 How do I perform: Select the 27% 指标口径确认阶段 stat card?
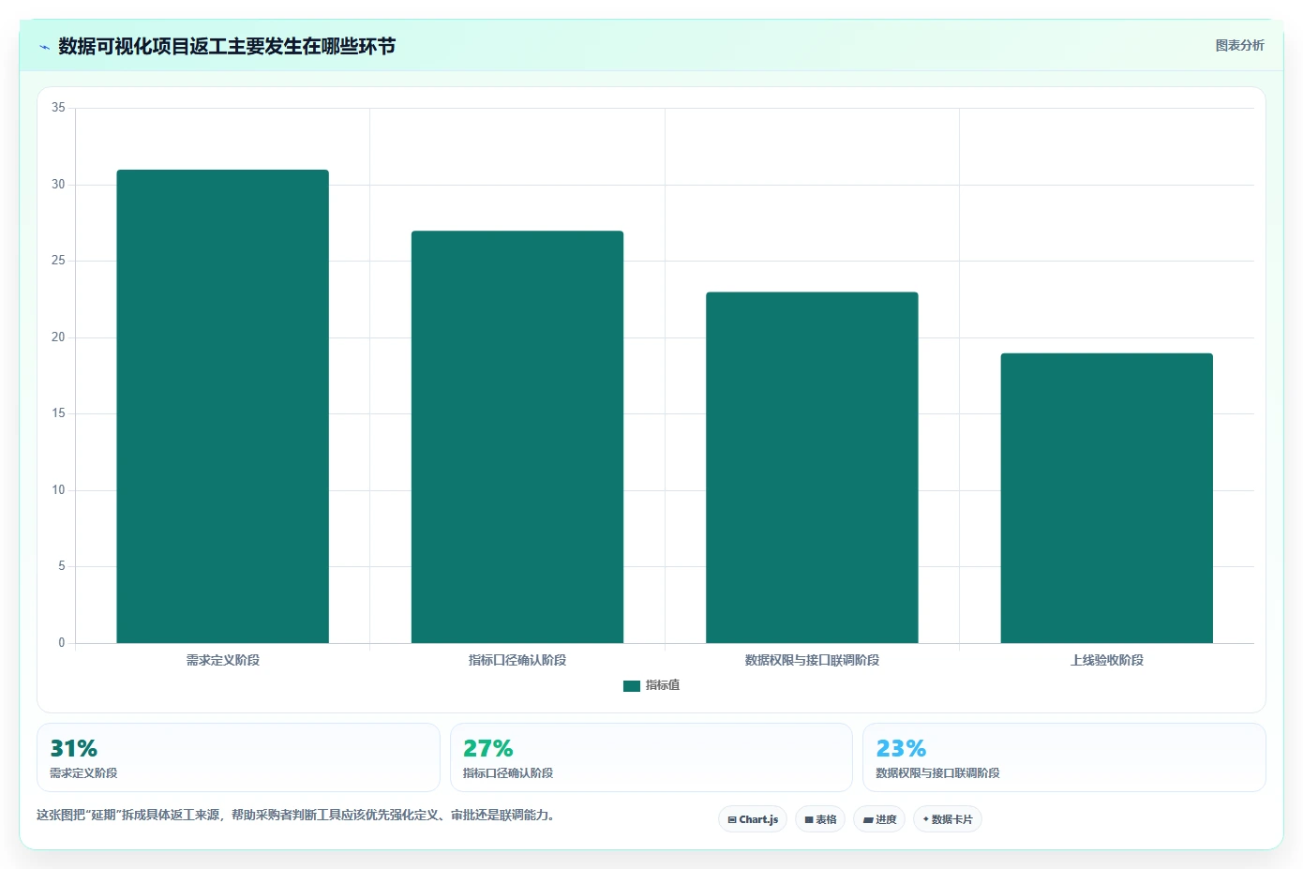[x=651, y=757]
